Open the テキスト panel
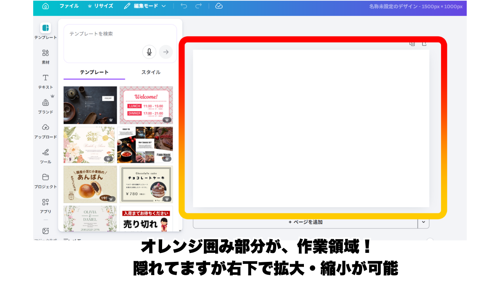The image size is (500, 281). click(45, 81)
